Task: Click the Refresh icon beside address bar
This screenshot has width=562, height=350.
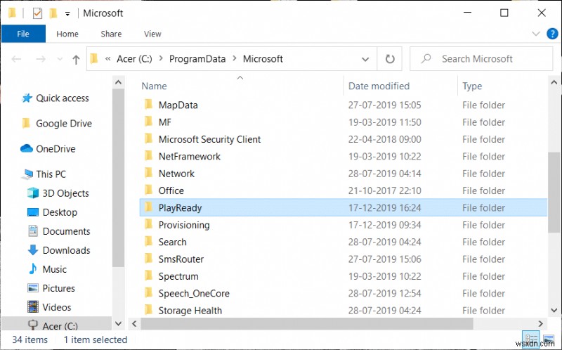Action: coord(388,59)
